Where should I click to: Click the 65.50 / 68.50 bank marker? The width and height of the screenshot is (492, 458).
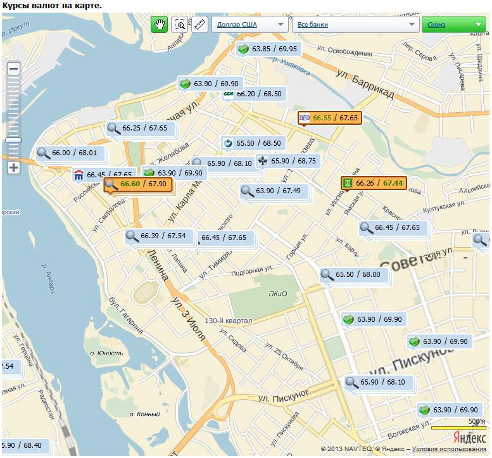(253, 143)
